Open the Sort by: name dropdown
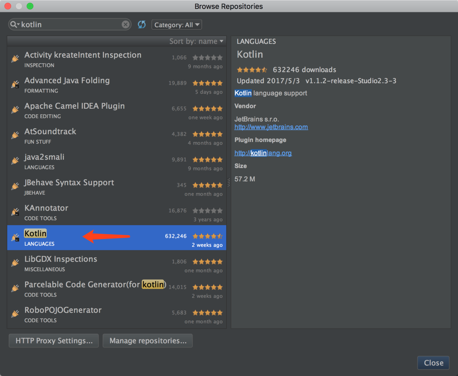This screenshot has height=376, width=458. pos(196,41)
